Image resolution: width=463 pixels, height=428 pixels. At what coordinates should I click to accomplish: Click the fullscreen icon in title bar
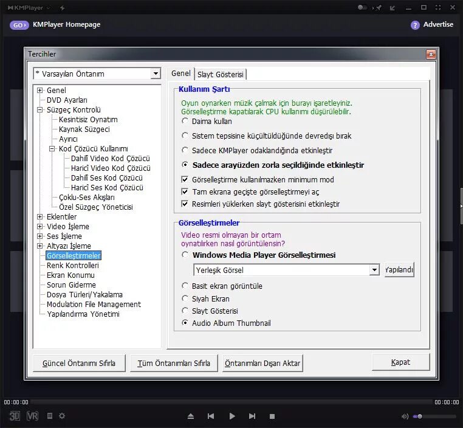438,7
